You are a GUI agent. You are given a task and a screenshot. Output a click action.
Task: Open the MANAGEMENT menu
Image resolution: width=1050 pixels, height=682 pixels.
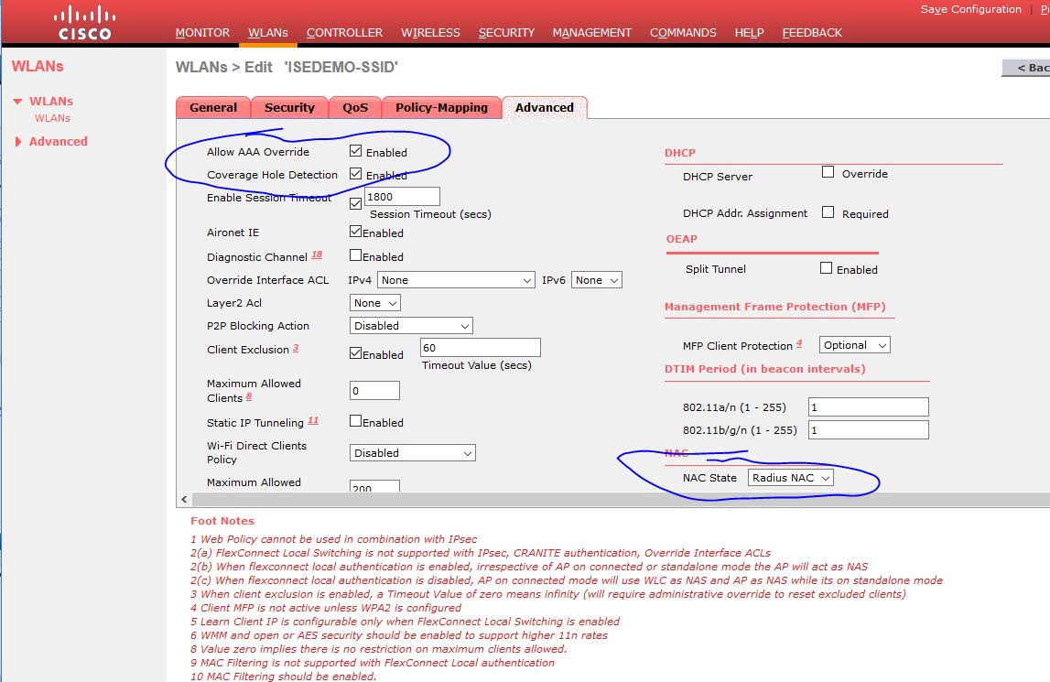[x=592, y=32]
